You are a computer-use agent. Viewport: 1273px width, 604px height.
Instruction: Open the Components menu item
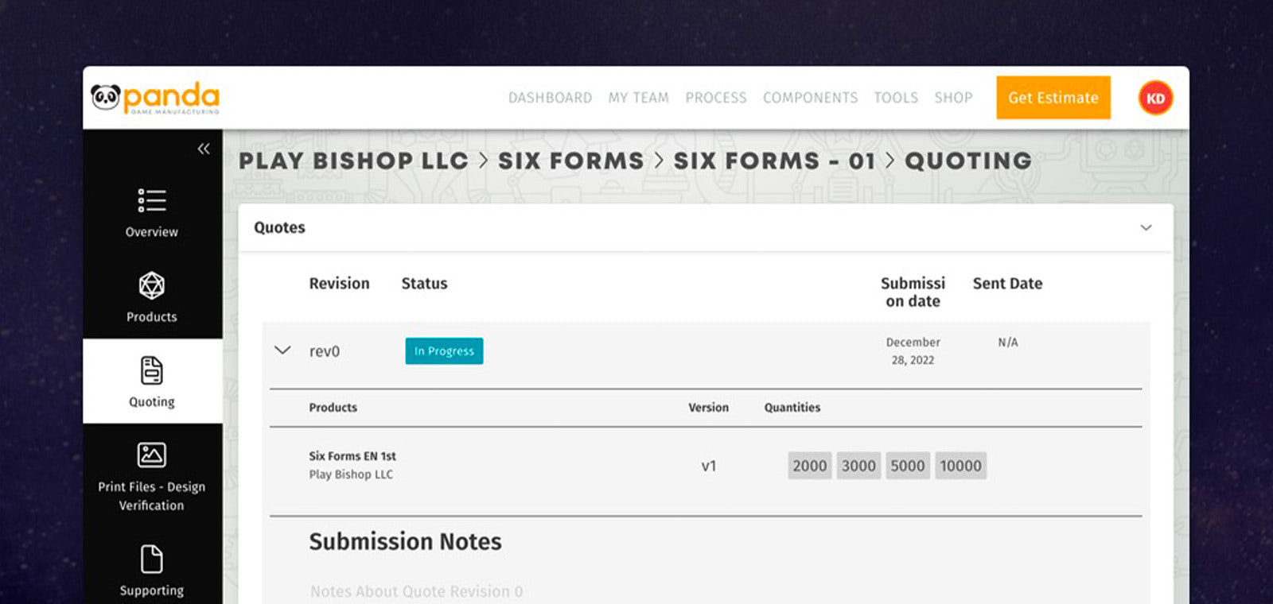tap(810, 98)
